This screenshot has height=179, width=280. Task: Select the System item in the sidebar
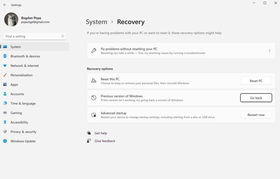[x=35, y=47]
